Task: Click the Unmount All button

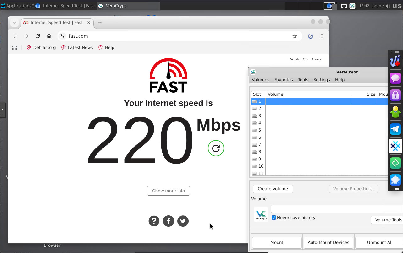Action: 380,242
